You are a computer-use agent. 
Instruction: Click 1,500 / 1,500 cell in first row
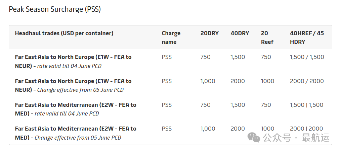307,57
